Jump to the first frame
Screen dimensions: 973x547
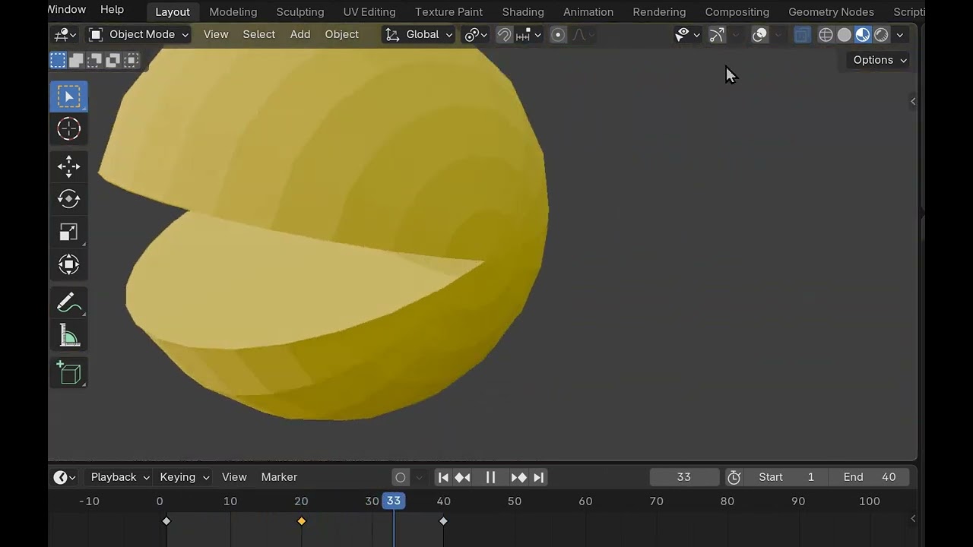pyautogui.click(x=443, y=477)
